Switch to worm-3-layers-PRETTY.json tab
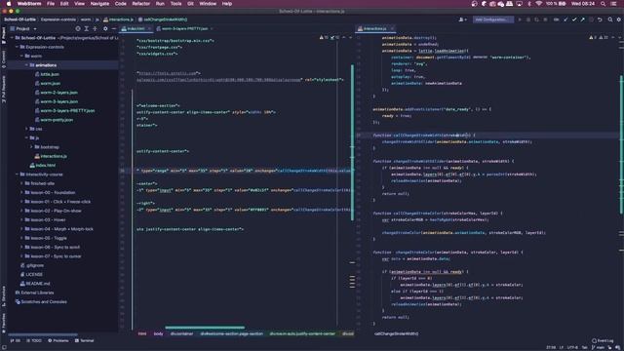The image size is (624, 351). tap(184, 28)
